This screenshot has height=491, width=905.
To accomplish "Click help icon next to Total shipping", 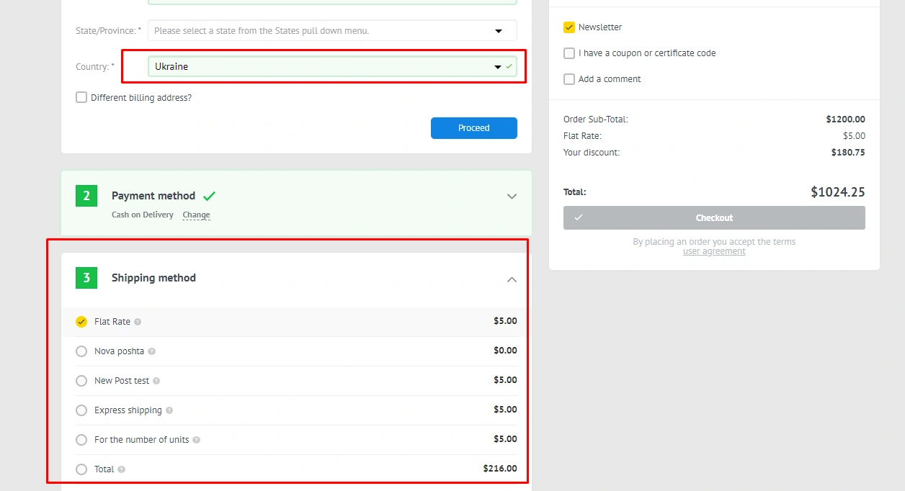I will (x=121, y=469).
